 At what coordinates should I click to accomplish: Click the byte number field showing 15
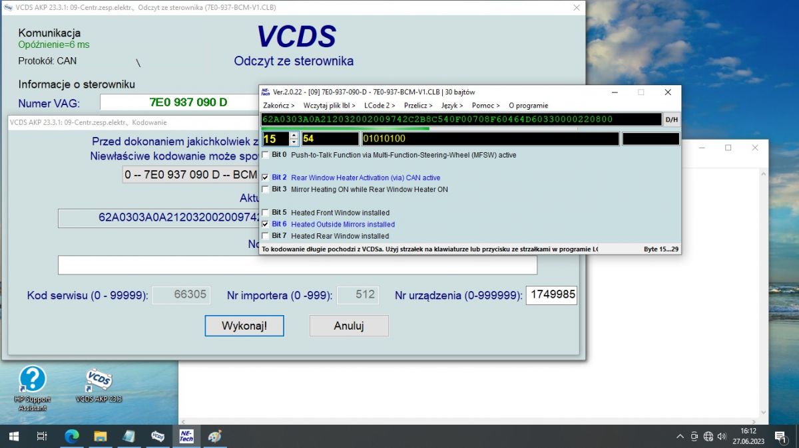(276, 139)
